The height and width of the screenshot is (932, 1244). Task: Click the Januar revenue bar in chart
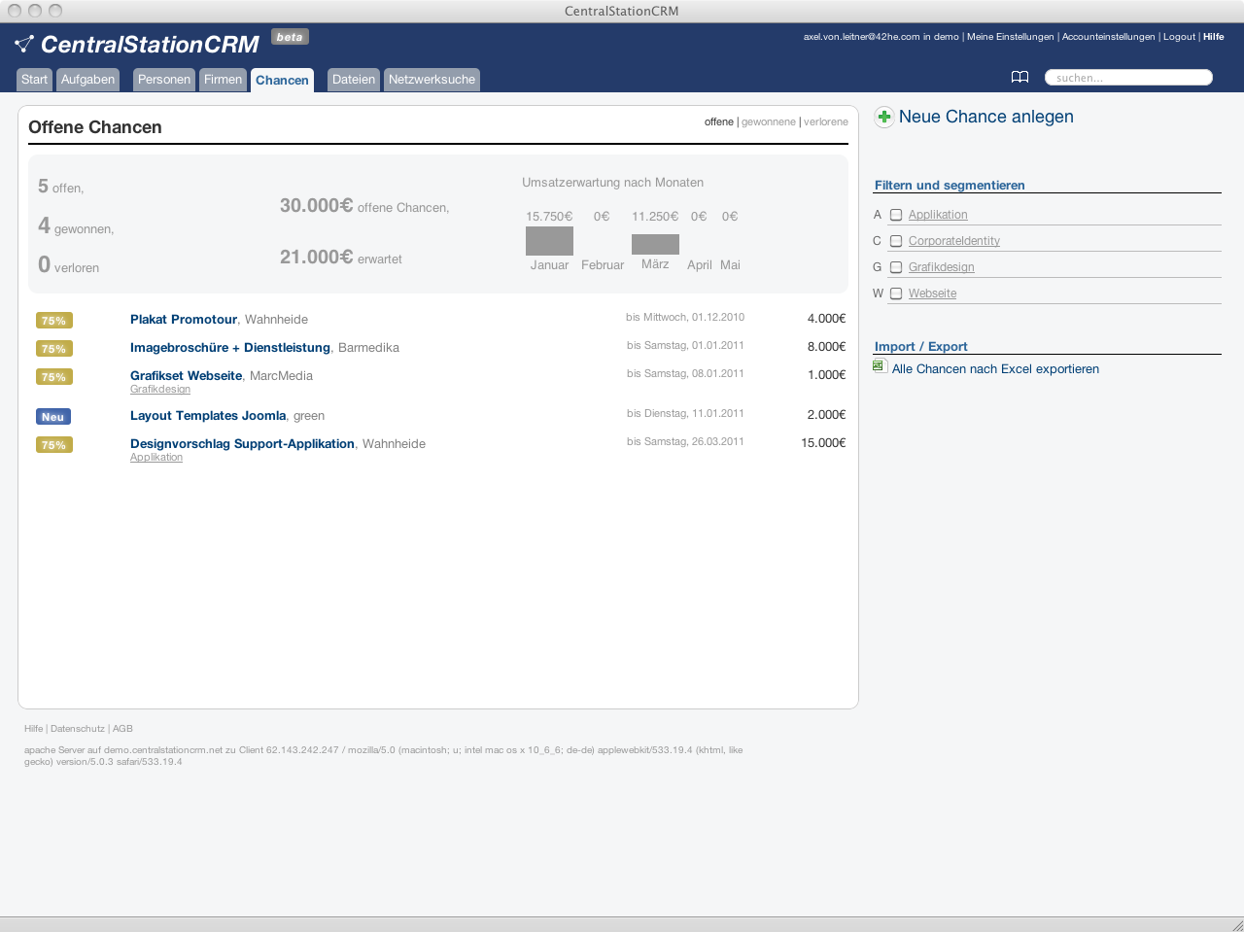point(549,241)
